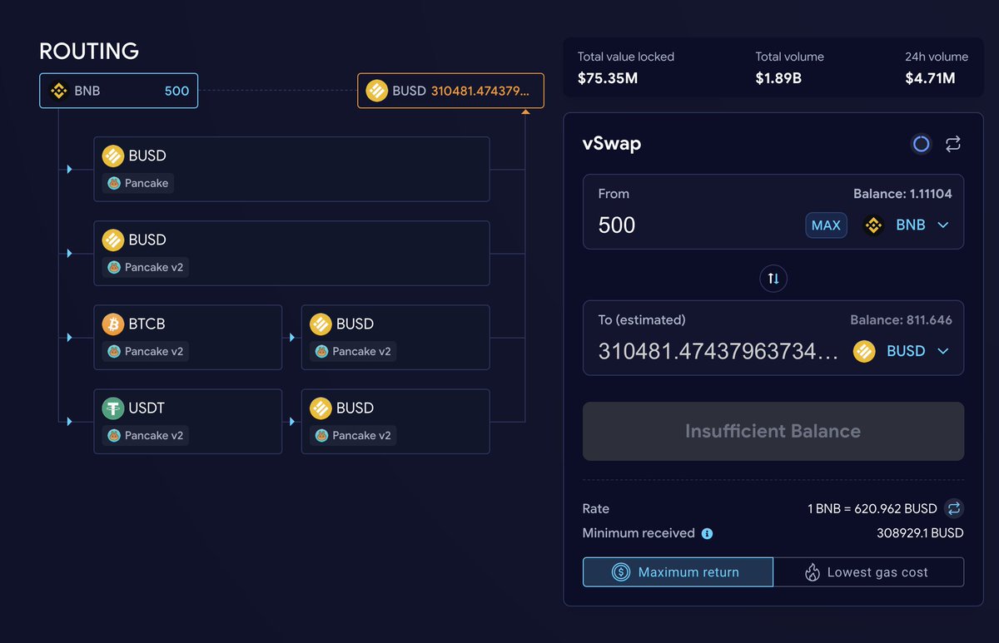
Task: Click the BNB logo in the From field
Action: point(873,225)
